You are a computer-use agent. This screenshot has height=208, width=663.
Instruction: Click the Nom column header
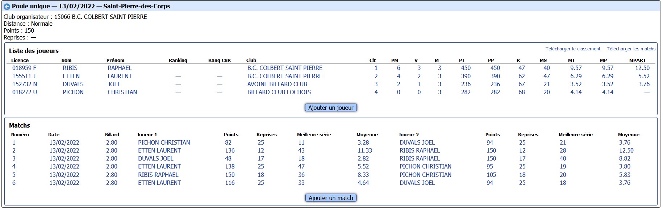tap(66, 61)
